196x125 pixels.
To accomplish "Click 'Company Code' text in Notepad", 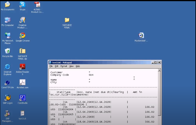I will [x=60, y=75].
